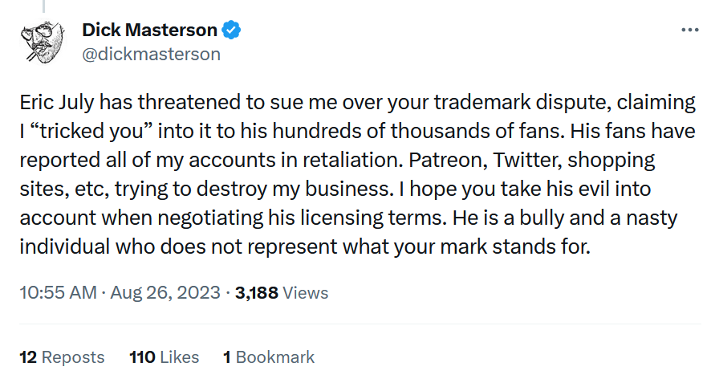Click the Aug 26, 2023 date
The height and width of the screenshot is (387, 711).
click(166, 293)
